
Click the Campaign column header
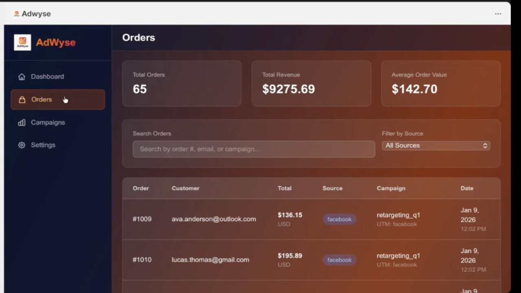click(391, 188)
